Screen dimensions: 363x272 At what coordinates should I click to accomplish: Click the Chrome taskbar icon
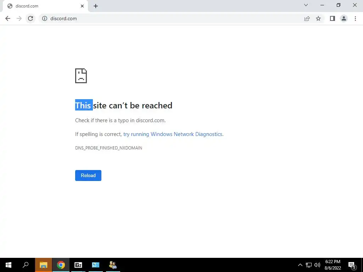[61, 265]
